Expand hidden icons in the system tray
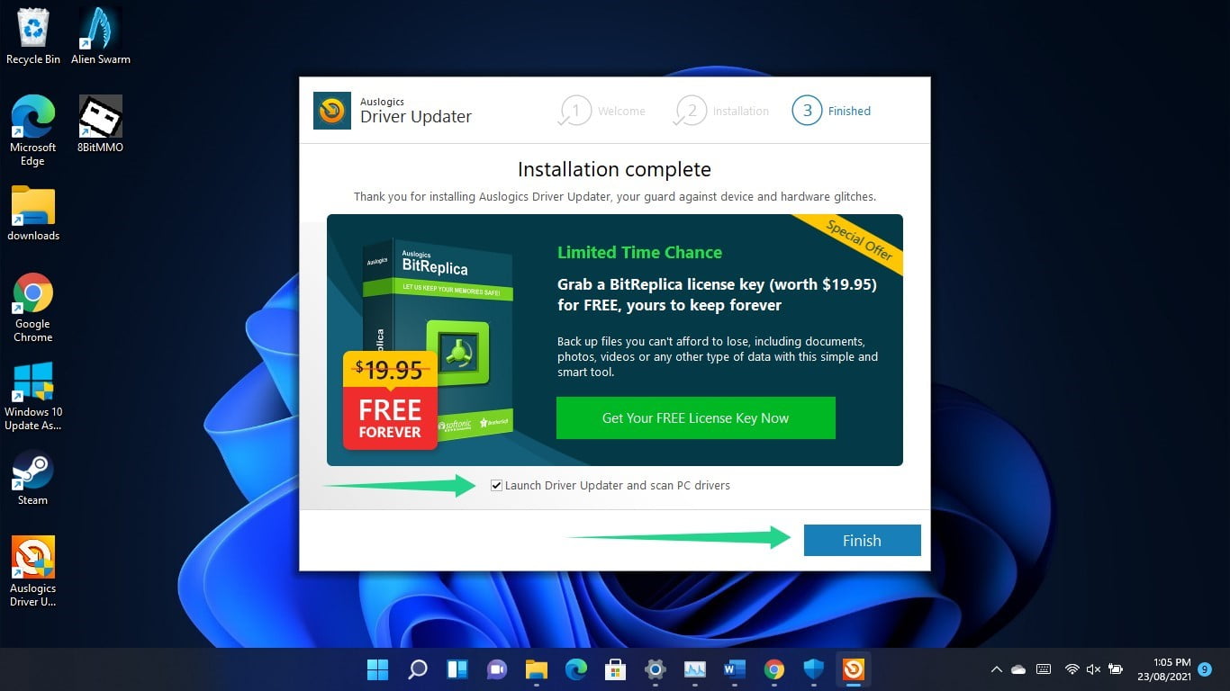 coord(996,669)
